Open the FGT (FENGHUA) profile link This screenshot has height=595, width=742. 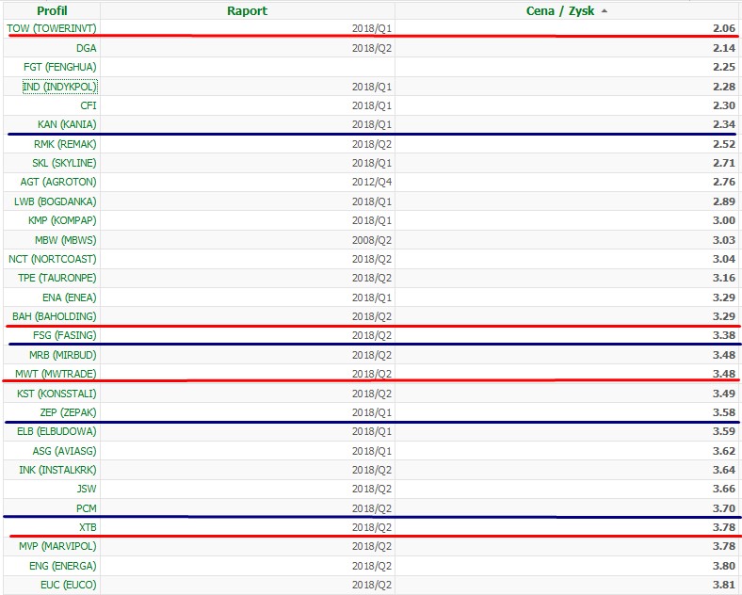60,67
